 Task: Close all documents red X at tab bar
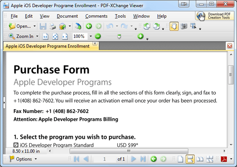click(x=230, y=46)
